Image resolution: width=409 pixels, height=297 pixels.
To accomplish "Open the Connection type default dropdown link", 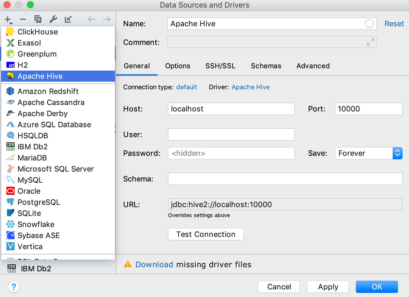I will pos(187,87).
